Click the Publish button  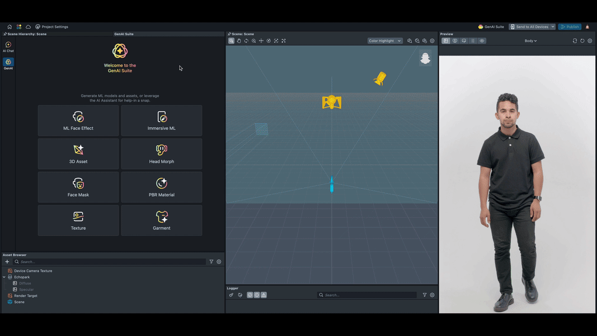[570, 27]
